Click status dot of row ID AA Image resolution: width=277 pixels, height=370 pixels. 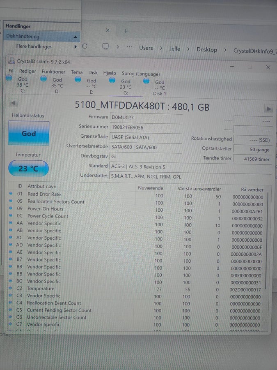(x=11, y=222)
